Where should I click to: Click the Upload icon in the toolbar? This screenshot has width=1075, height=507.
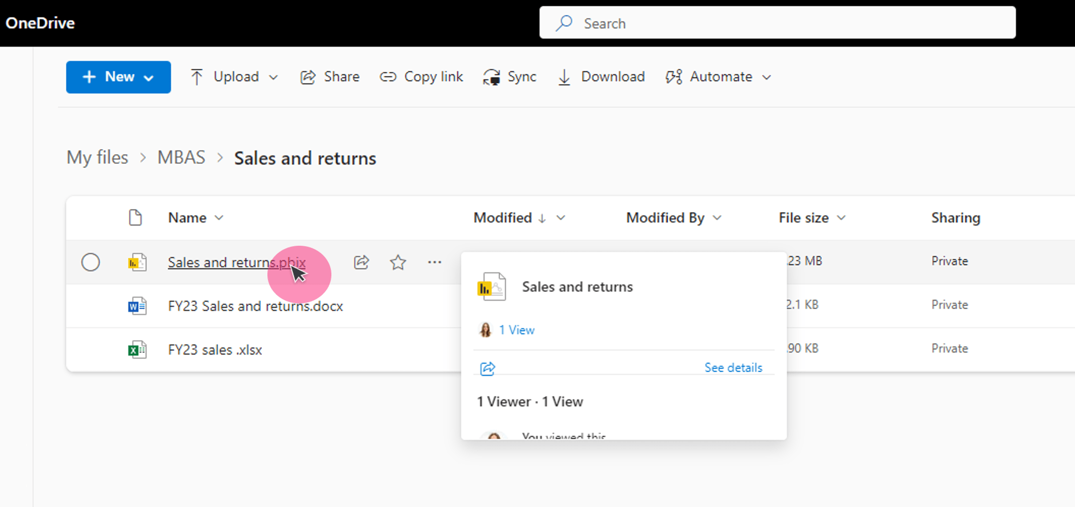tap(198, 76)
